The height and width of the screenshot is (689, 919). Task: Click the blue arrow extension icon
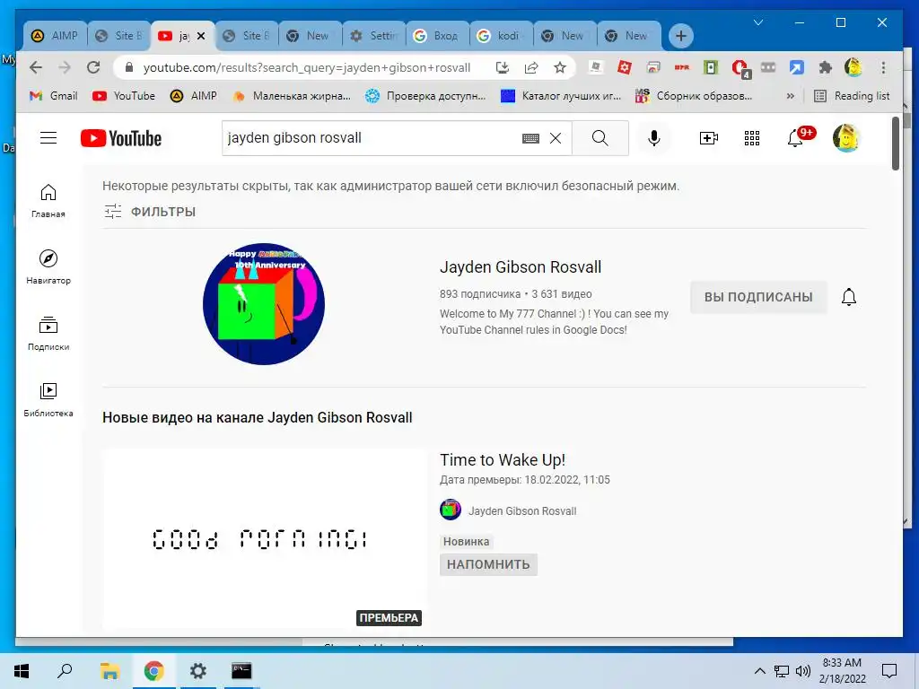point(796,68)
